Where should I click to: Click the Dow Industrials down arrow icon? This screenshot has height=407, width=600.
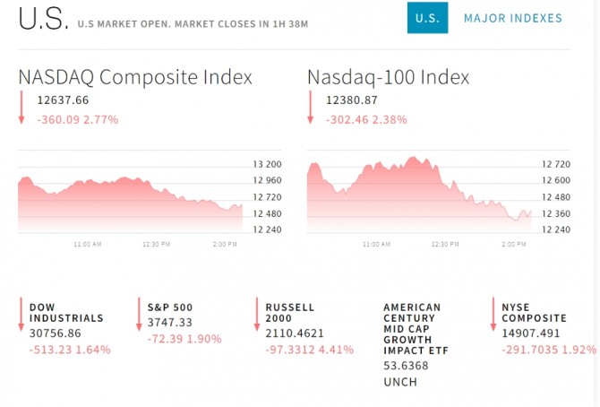pos(21,316)
